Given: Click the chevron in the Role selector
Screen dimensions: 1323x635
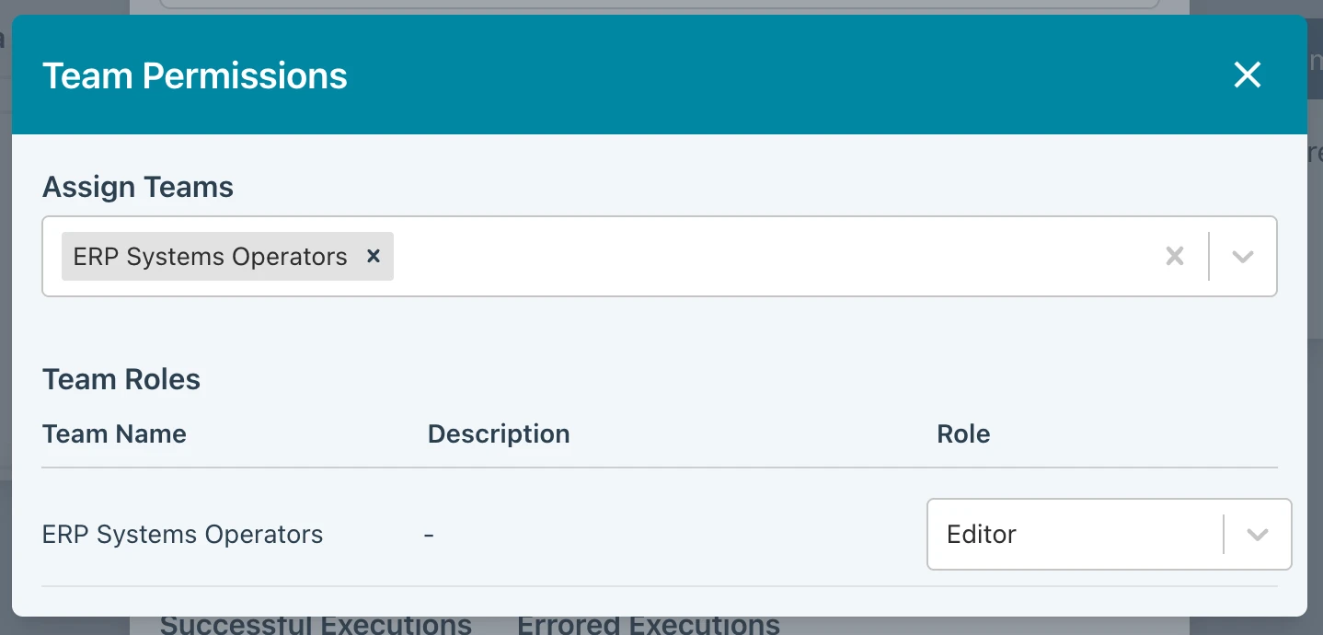Looking at the screenshot, I should click(x=1258, y=535).
